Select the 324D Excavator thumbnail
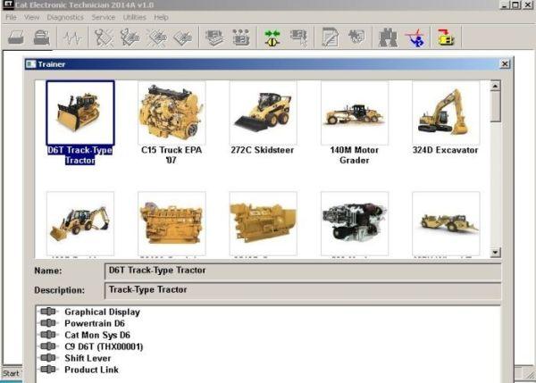This screenshot has height=383, width=536. 446,112
